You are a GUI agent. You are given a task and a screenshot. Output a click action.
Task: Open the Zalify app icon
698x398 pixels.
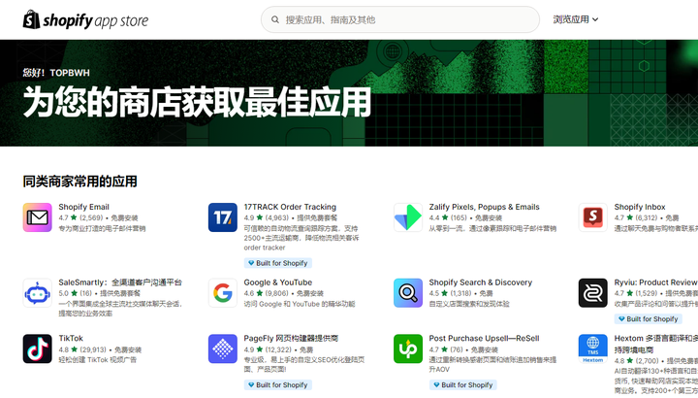[408, 217]
